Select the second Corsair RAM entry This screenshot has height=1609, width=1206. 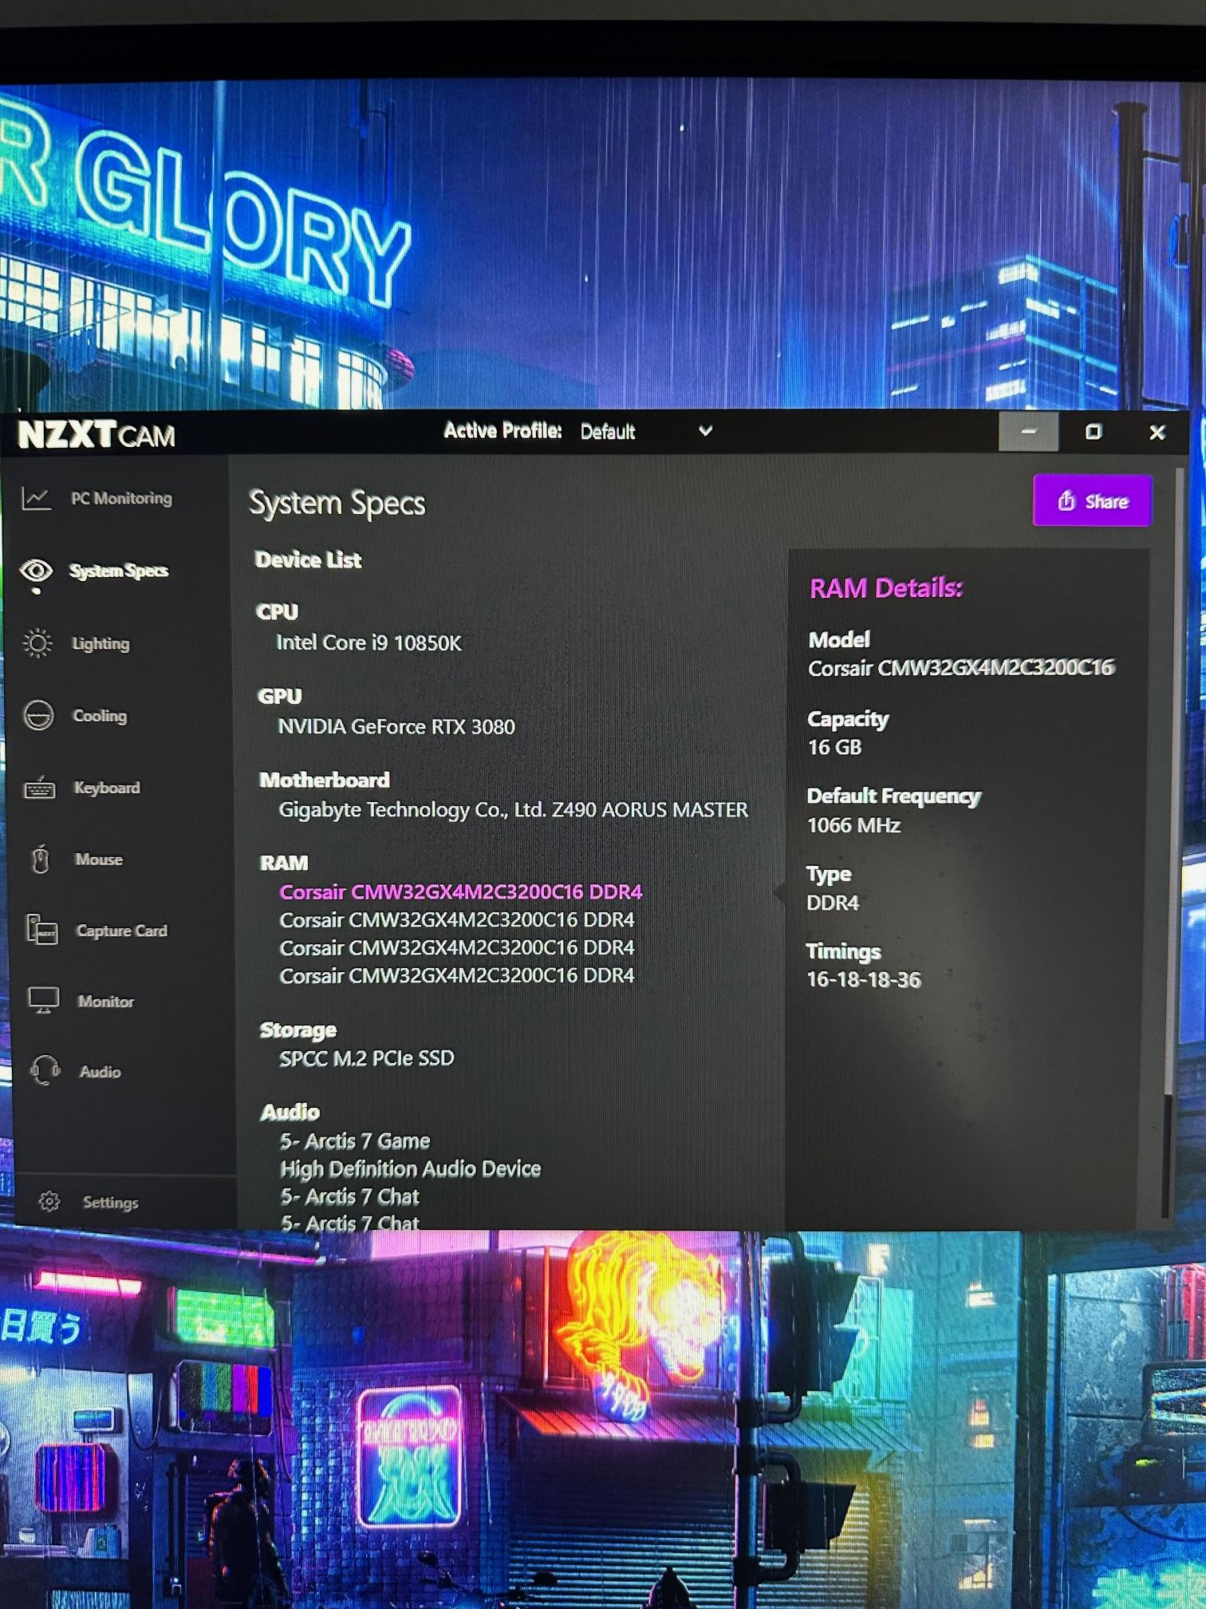(457, 920)
